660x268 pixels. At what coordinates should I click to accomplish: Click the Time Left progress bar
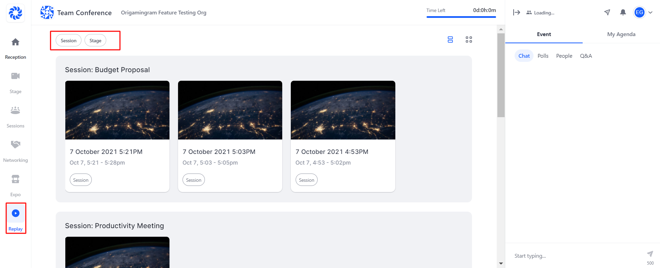[x=461, y=17]
